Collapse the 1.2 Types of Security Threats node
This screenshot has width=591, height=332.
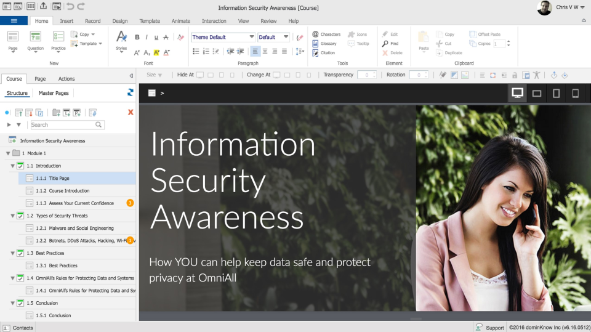[x=13, y=216]
